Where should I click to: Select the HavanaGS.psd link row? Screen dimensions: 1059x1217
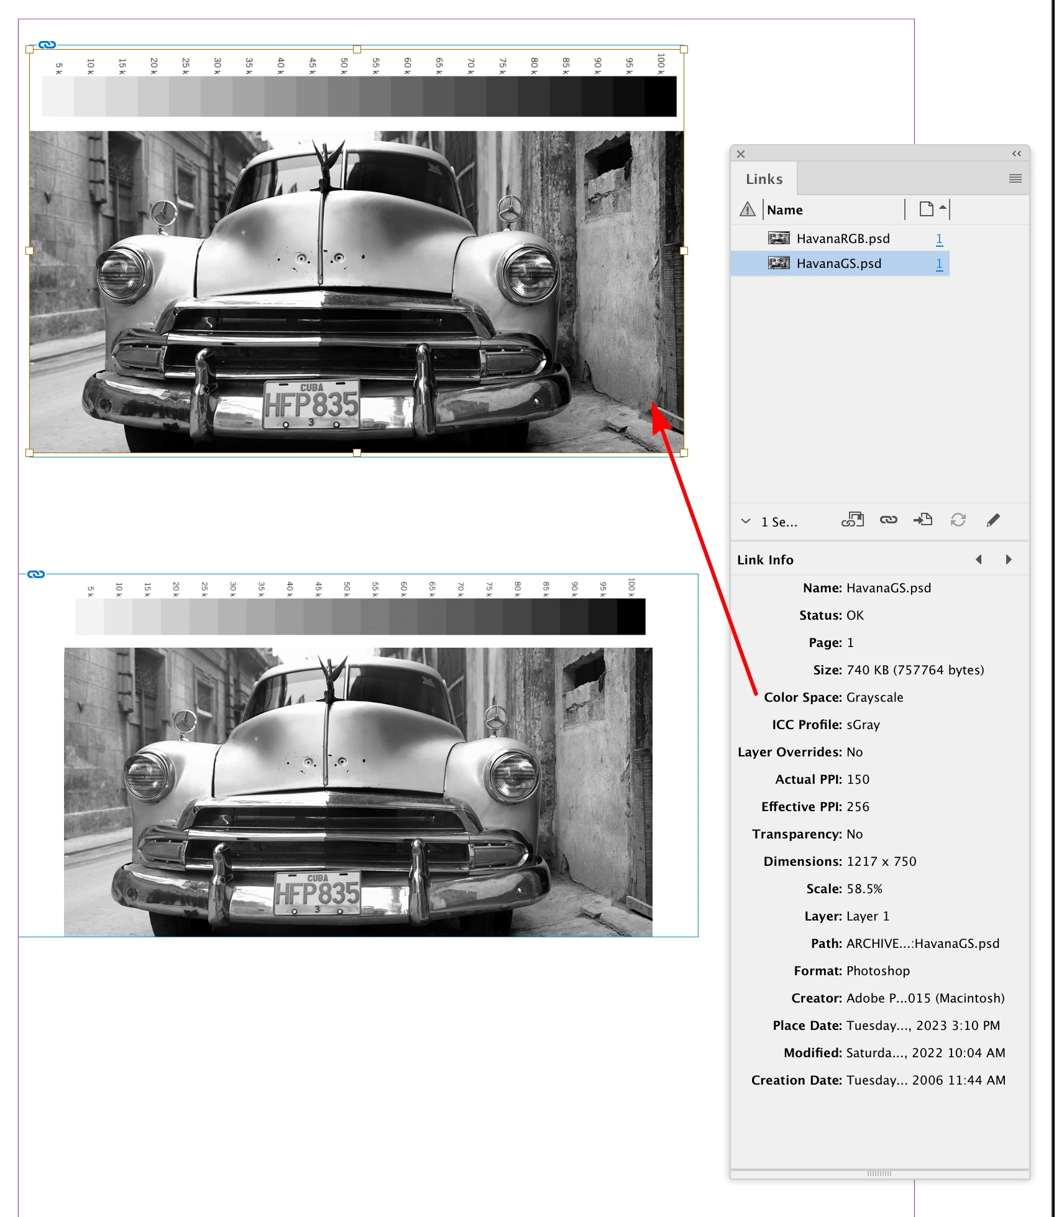point(840,264)
